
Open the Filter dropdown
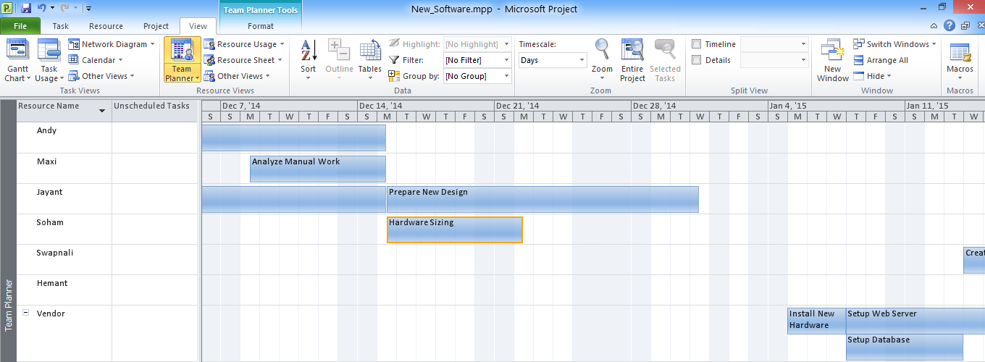pyautogui.click(x=506, y=60)
